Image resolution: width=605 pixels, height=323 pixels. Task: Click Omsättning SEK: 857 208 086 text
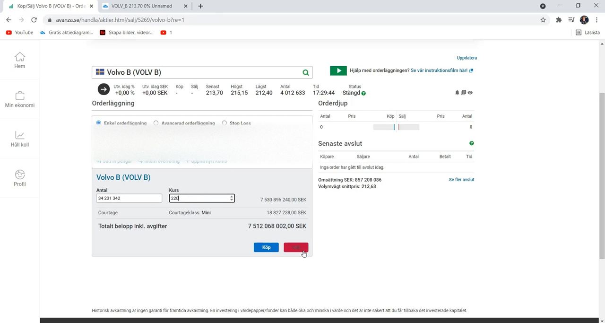[350, 180]
